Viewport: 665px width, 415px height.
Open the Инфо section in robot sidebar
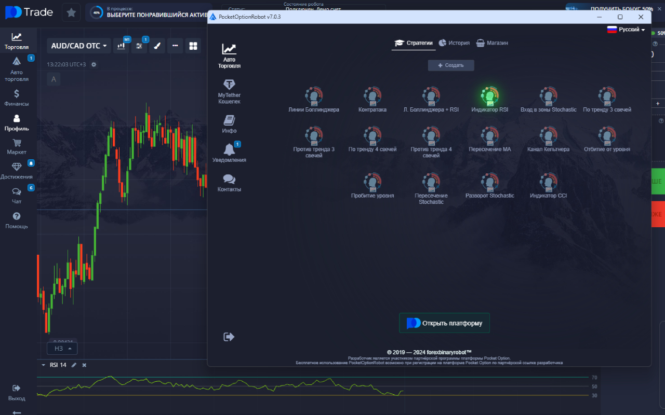(229, 124)
